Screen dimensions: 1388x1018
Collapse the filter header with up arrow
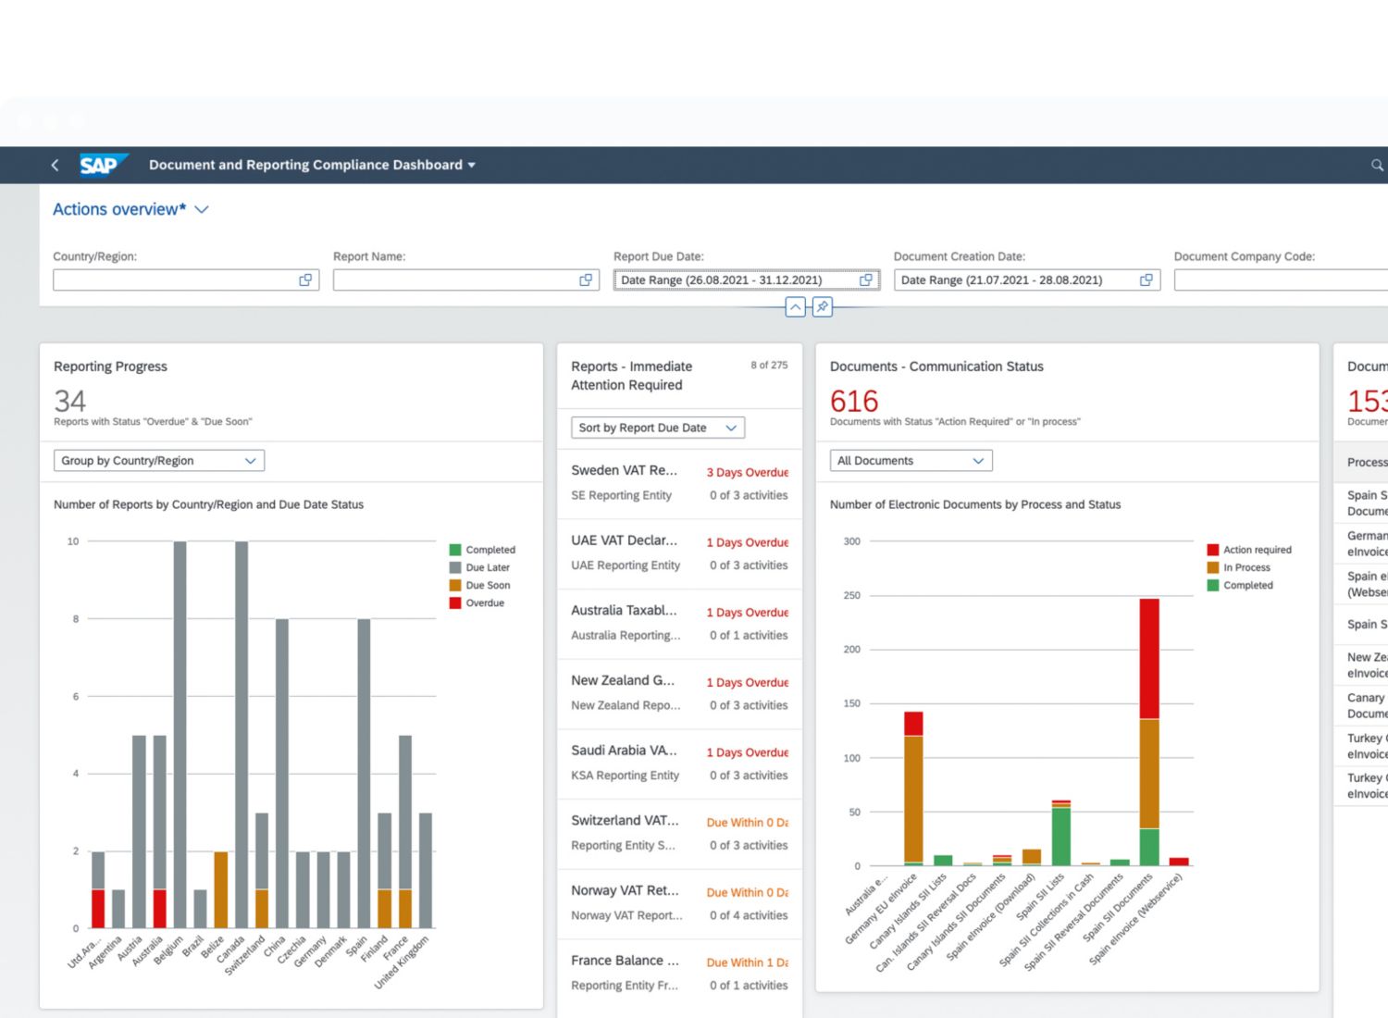[x=795, y=307]
